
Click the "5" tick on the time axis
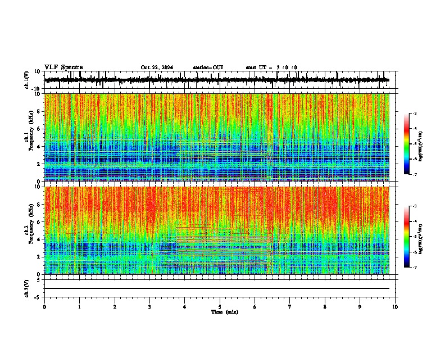[220, 307]
